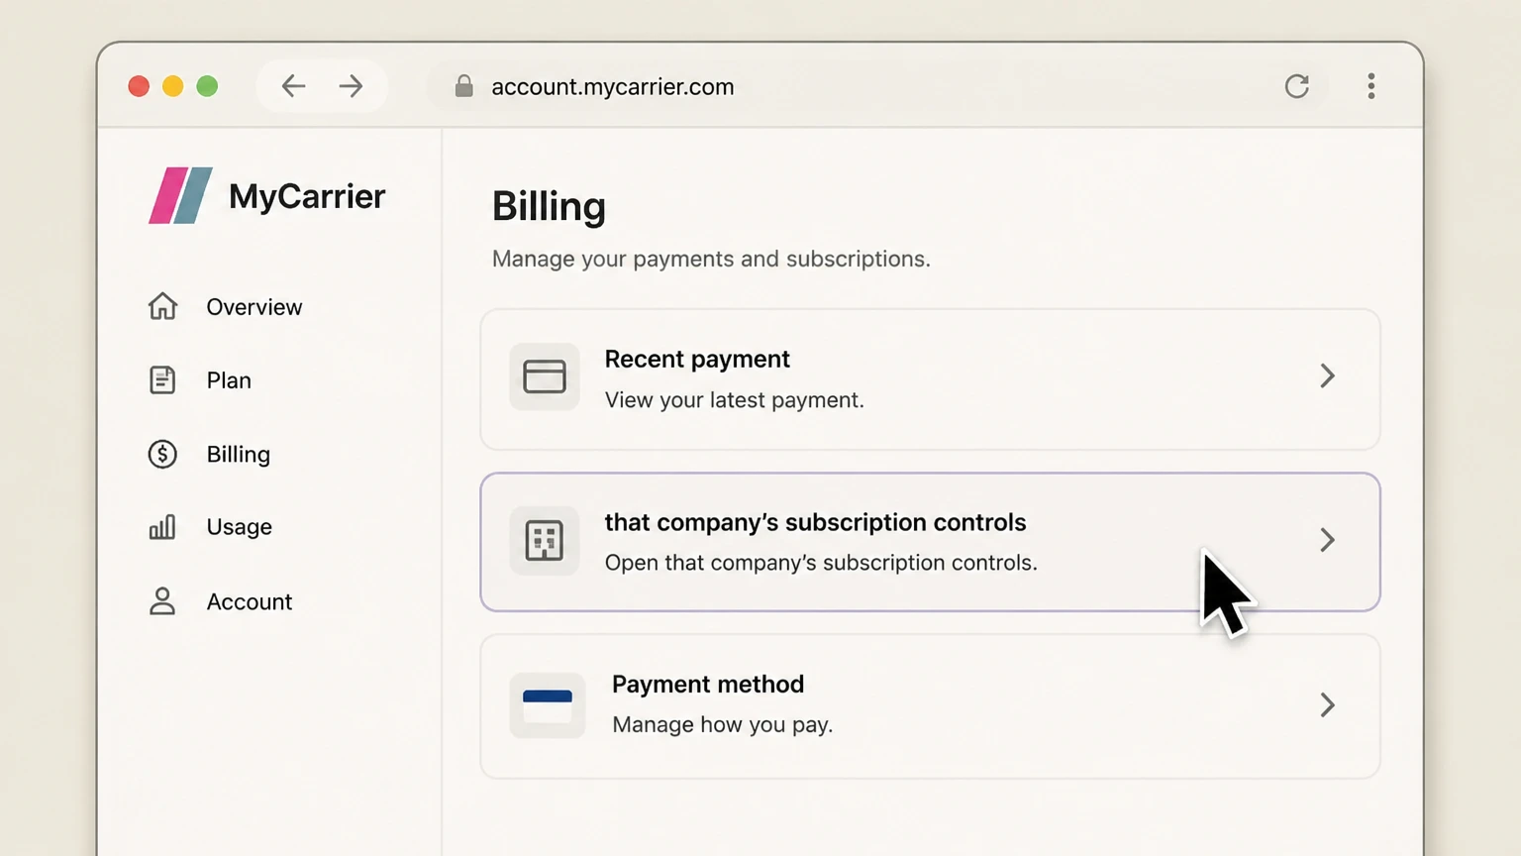The image size is (1521, 856).
Task: Click the Overview house icon
Action: [x=162, y=306]
